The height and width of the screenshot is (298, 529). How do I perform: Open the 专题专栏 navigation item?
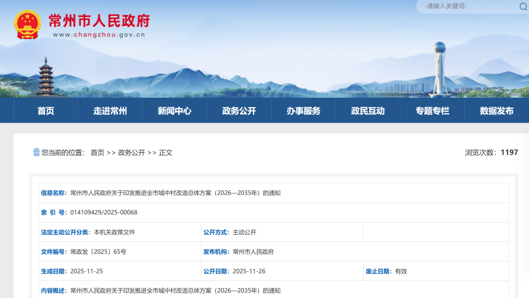tap(432, 111)
